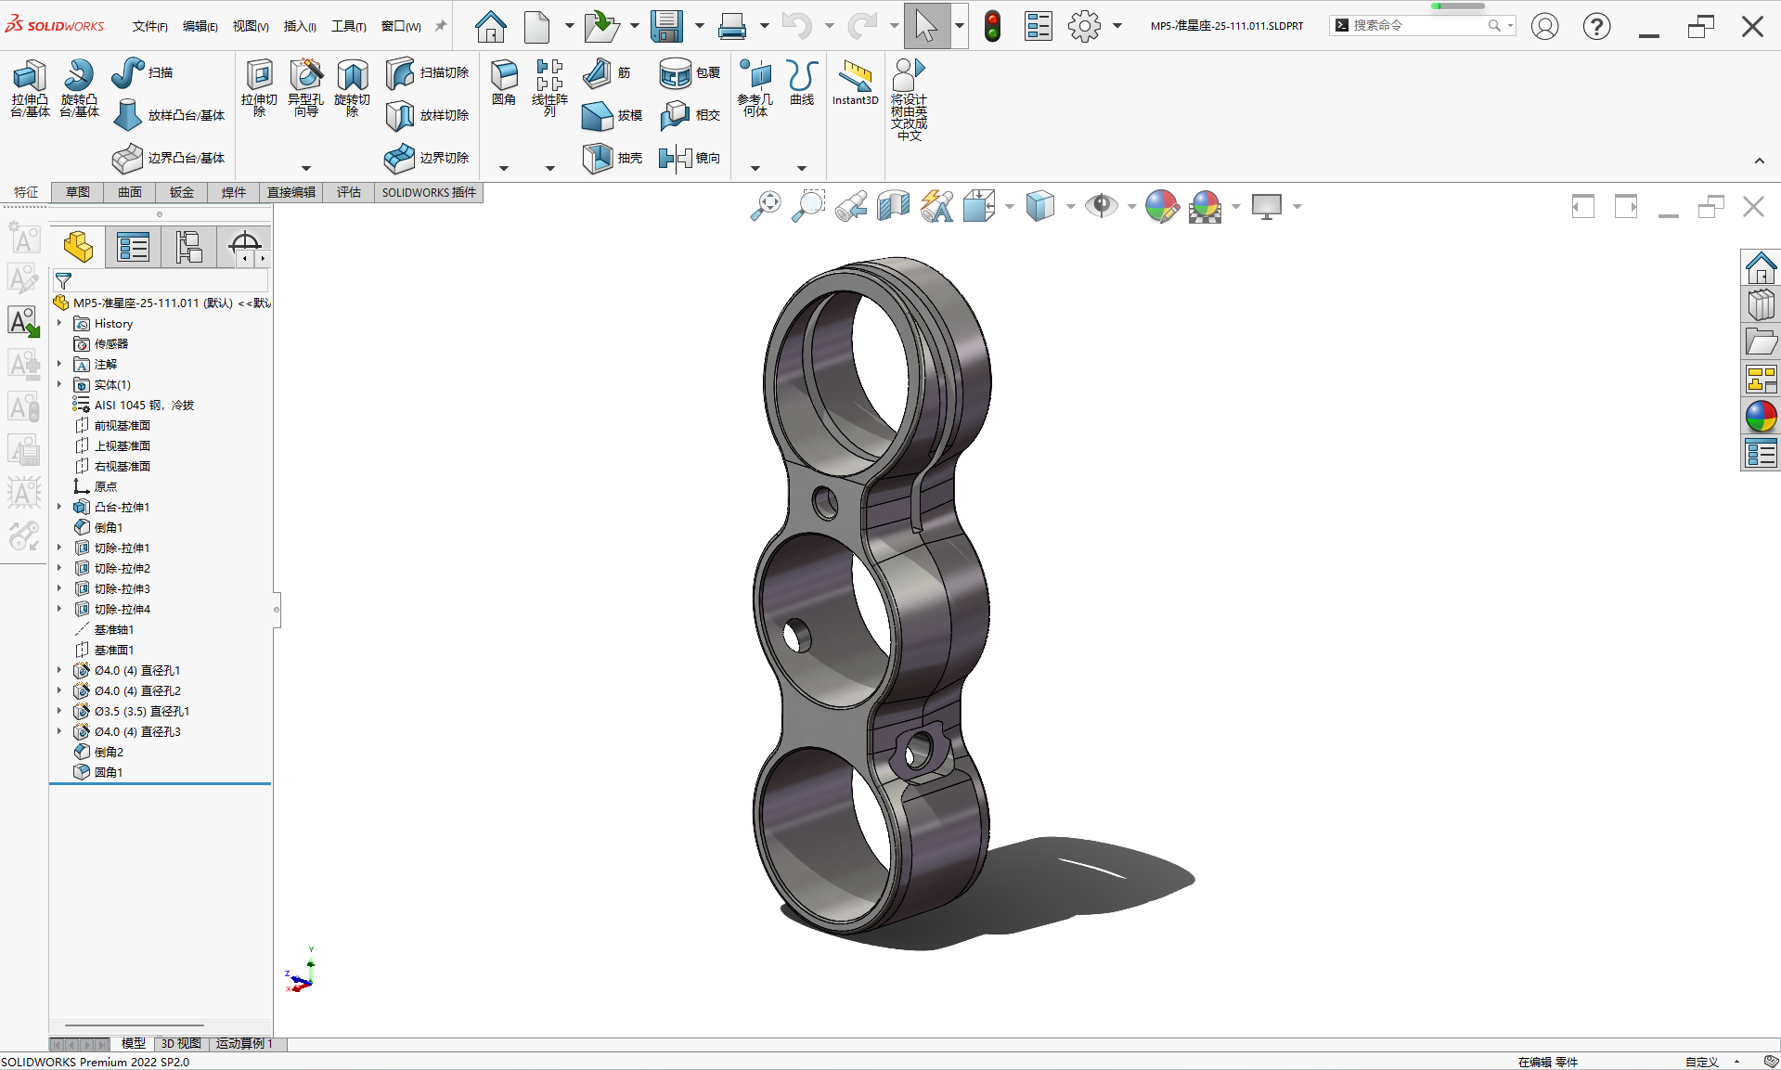Select the Revolved Cut (旋转切除) tool

[x=352, y=88]
